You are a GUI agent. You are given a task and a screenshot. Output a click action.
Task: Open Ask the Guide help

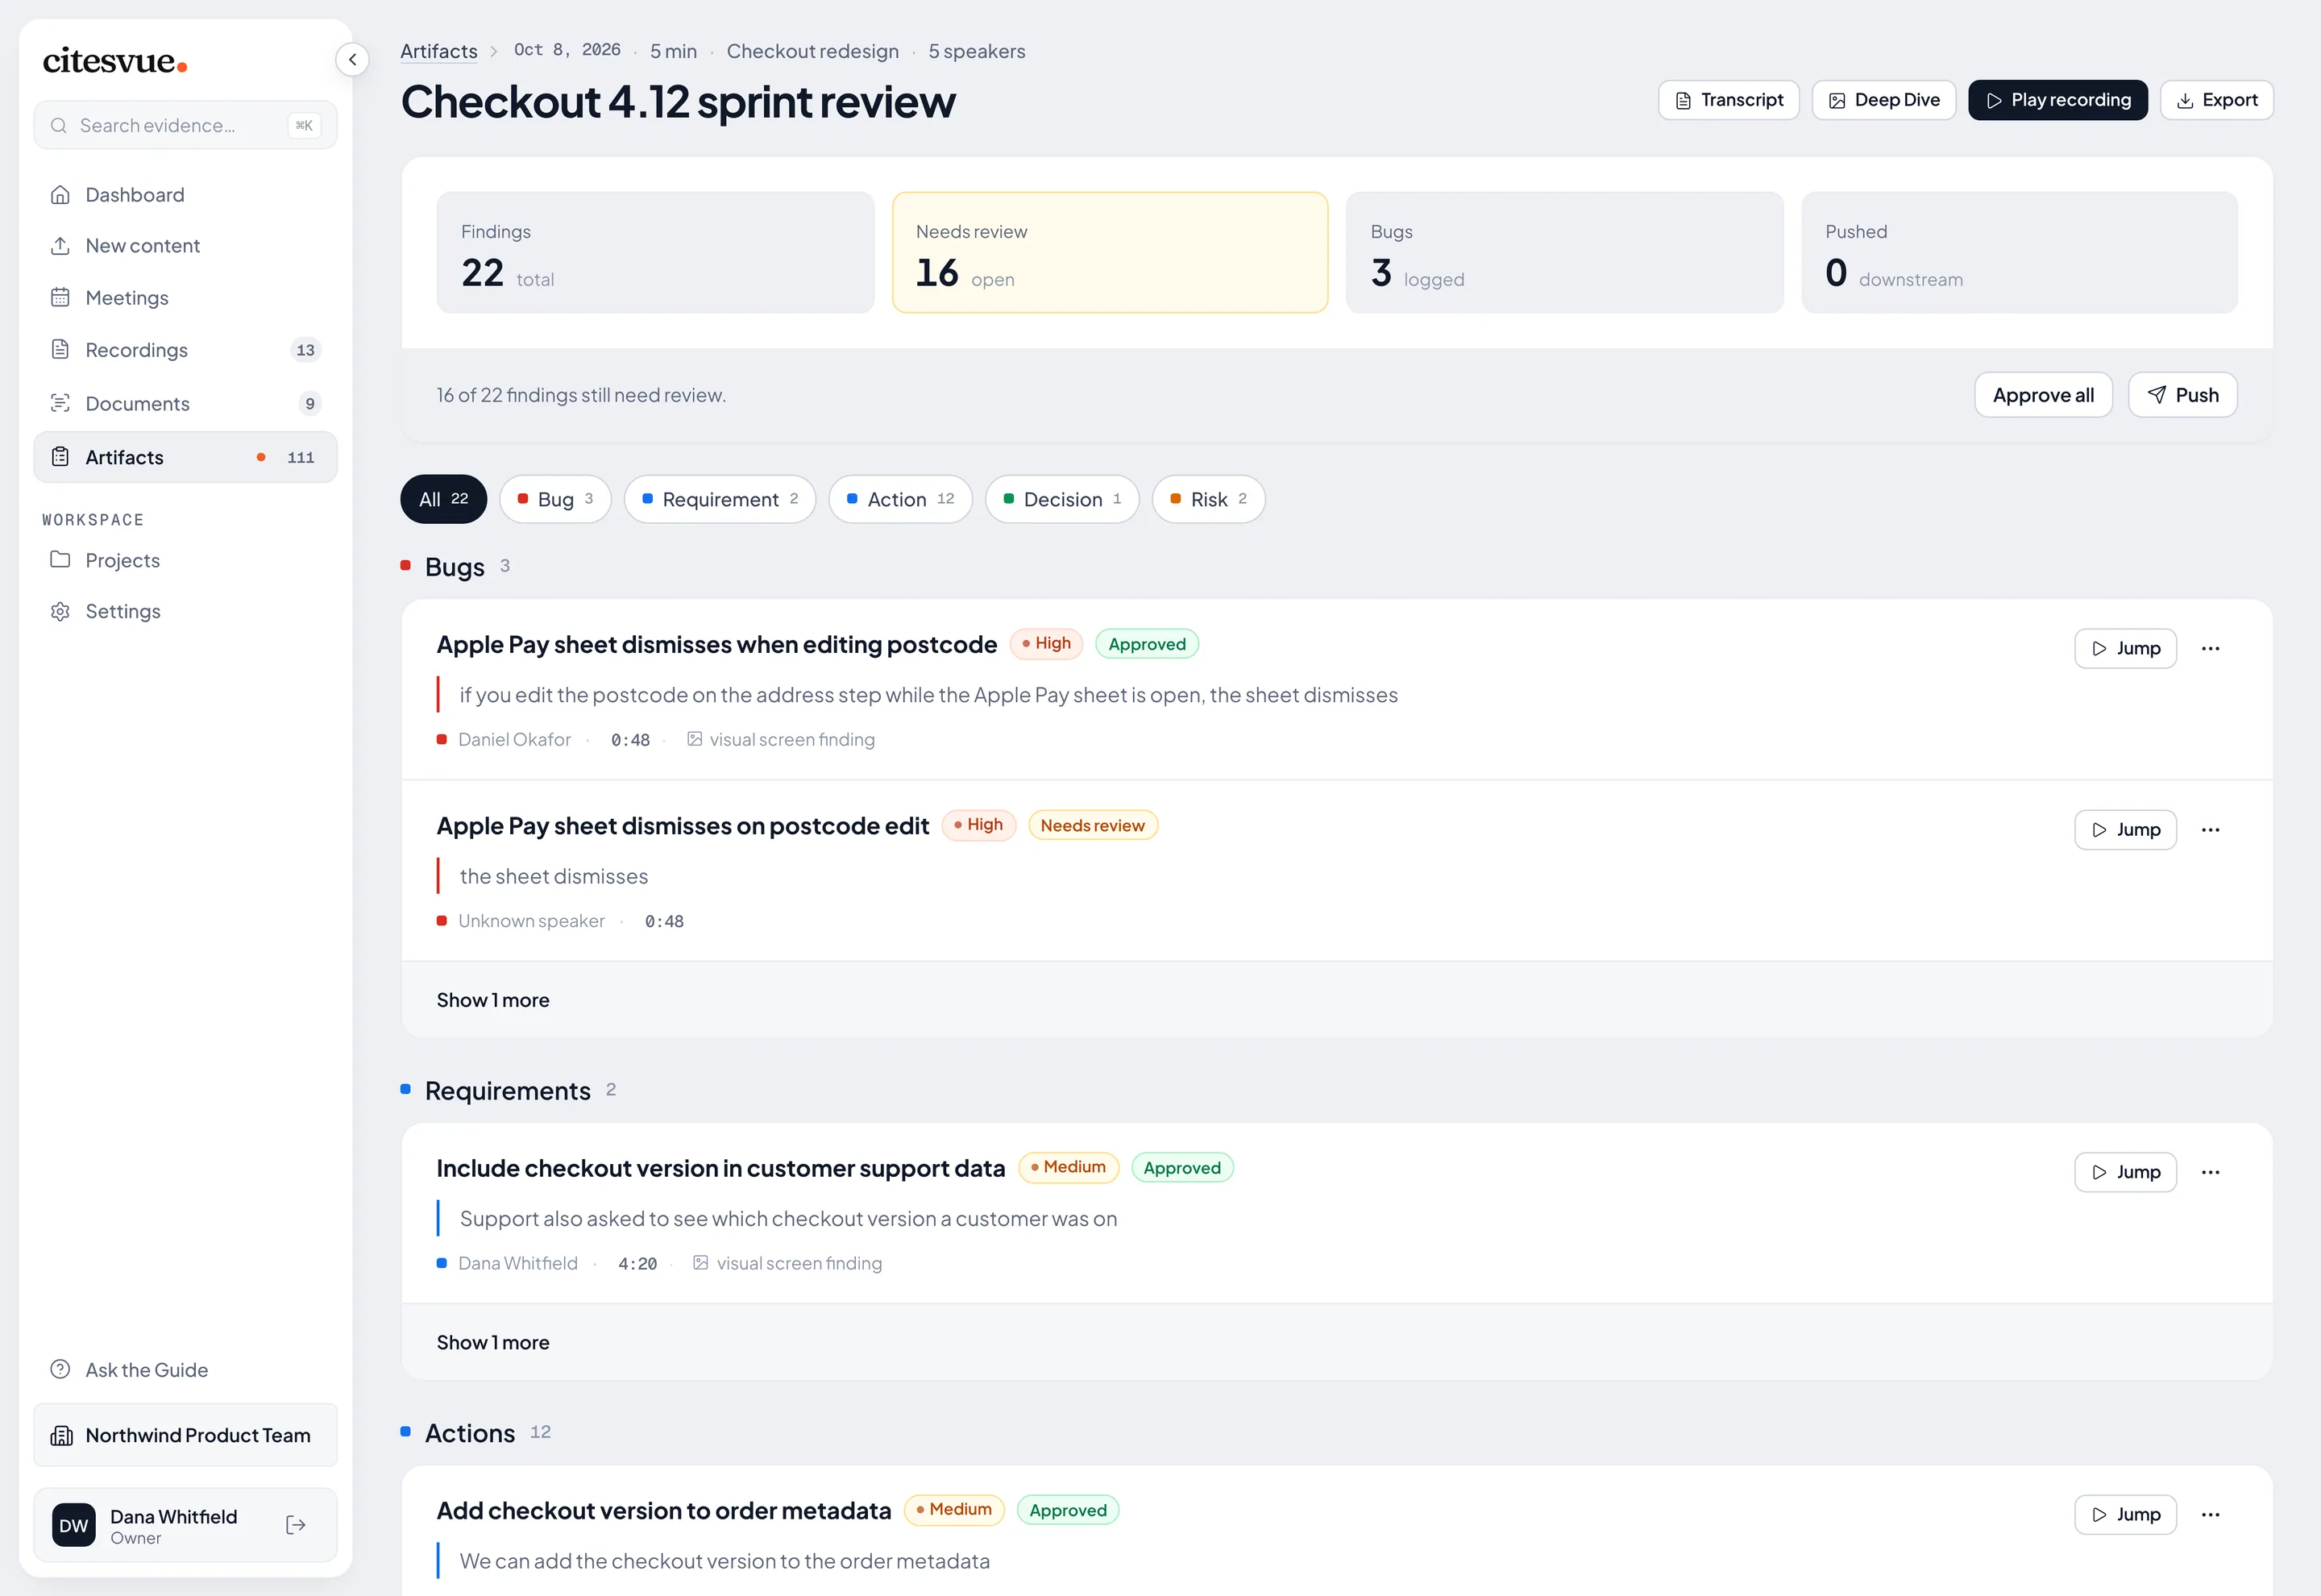[185, 1370]
